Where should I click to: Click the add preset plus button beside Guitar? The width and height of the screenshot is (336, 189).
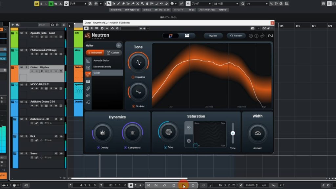(x=118, y=46)
